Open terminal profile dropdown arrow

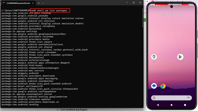(x=43, y=3)
